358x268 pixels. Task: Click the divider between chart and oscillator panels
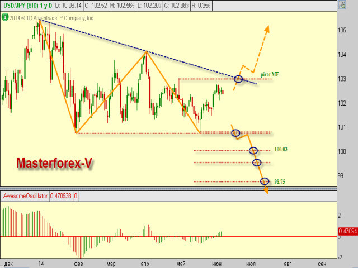[x=168, y=189]
